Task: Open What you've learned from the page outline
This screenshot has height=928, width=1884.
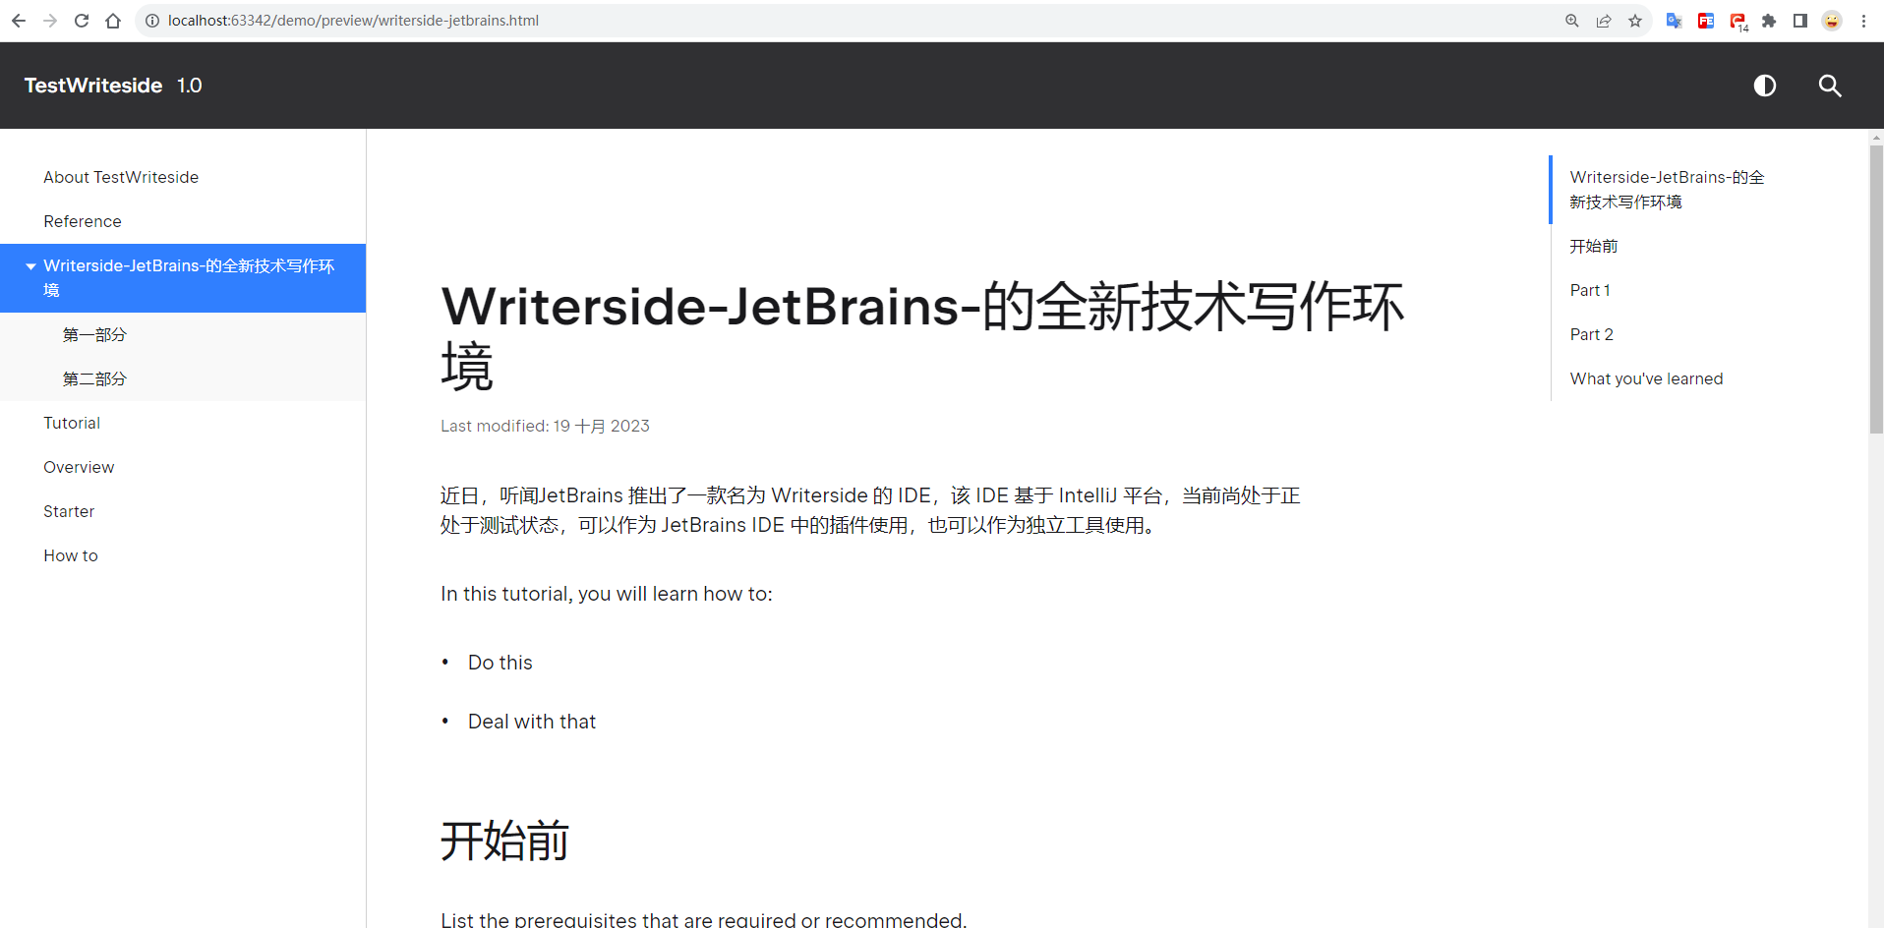Action: coord(1647,378)
